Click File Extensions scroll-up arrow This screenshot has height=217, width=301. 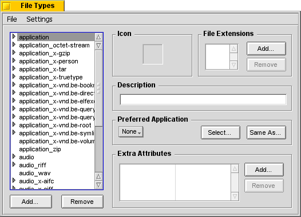point(233,49)
